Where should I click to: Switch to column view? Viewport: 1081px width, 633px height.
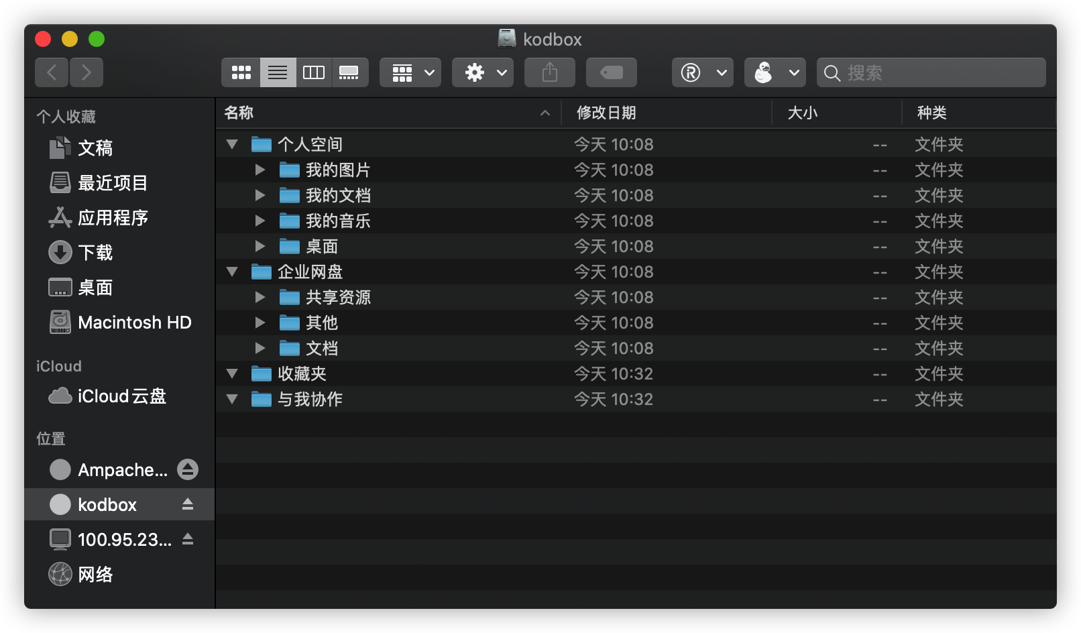313,72
